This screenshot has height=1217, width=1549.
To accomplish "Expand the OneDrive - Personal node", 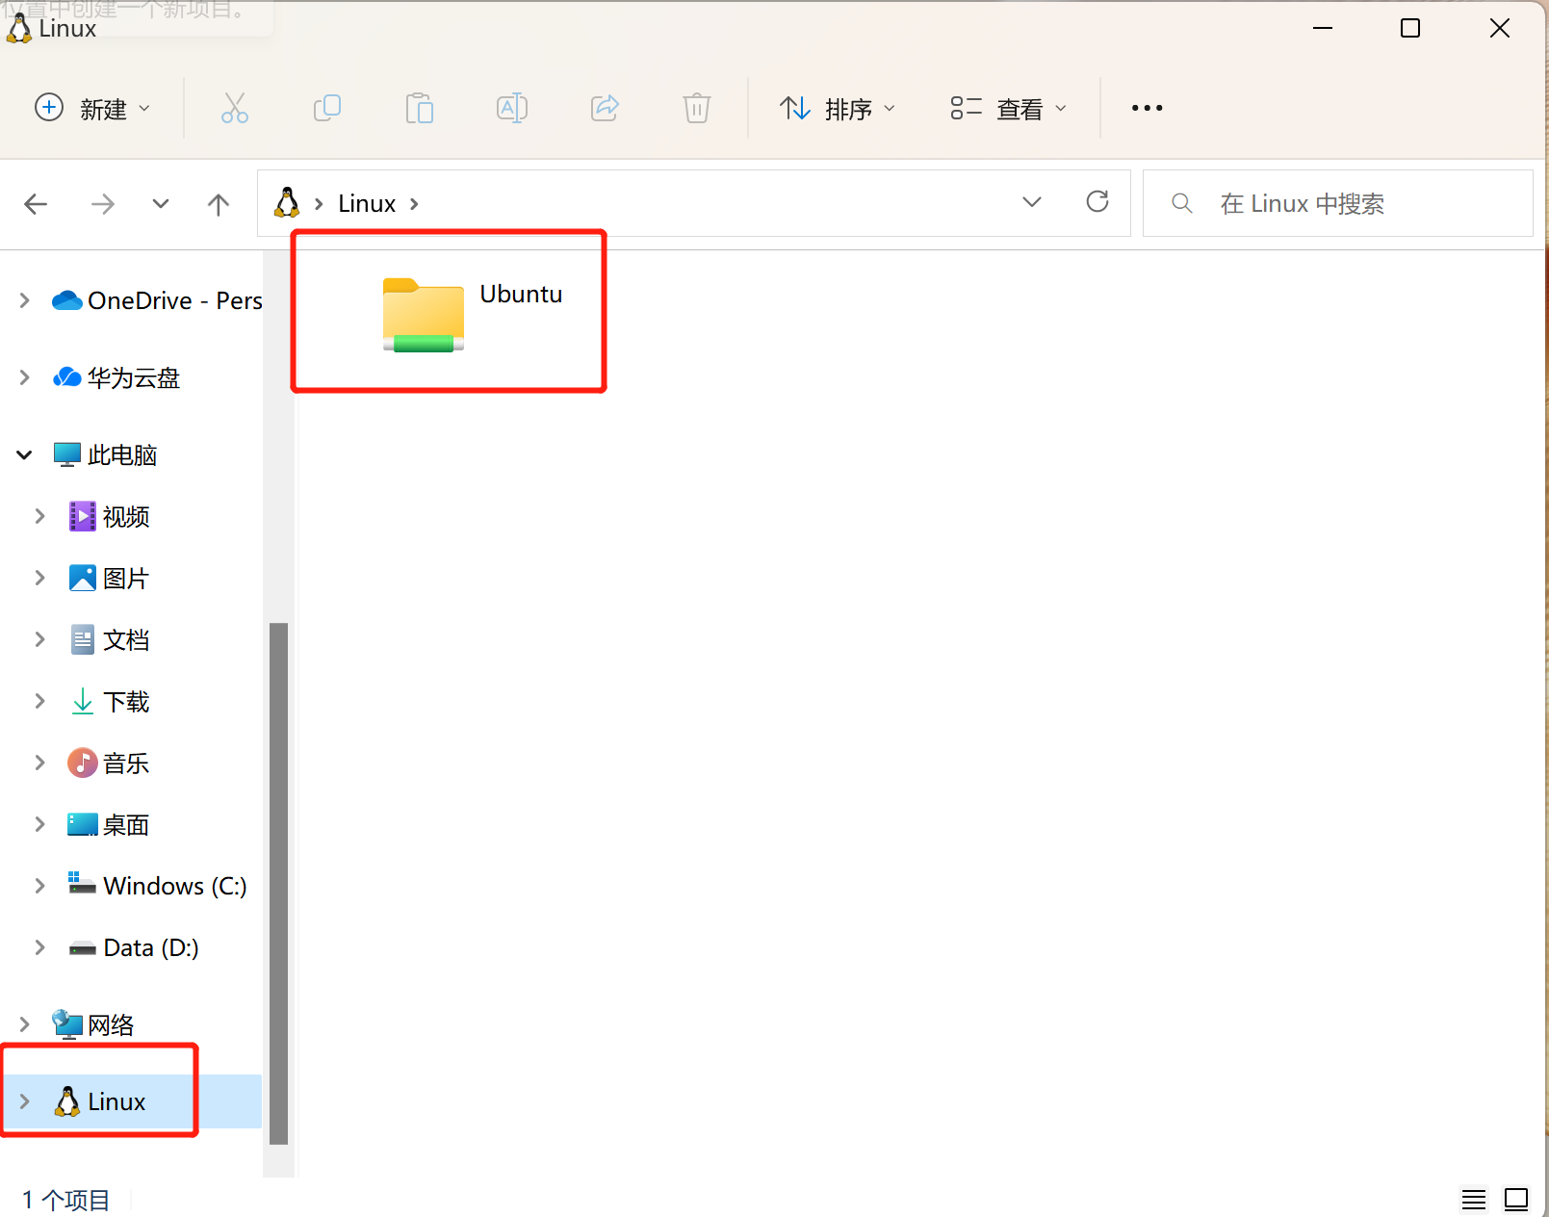I will point(24,300).
